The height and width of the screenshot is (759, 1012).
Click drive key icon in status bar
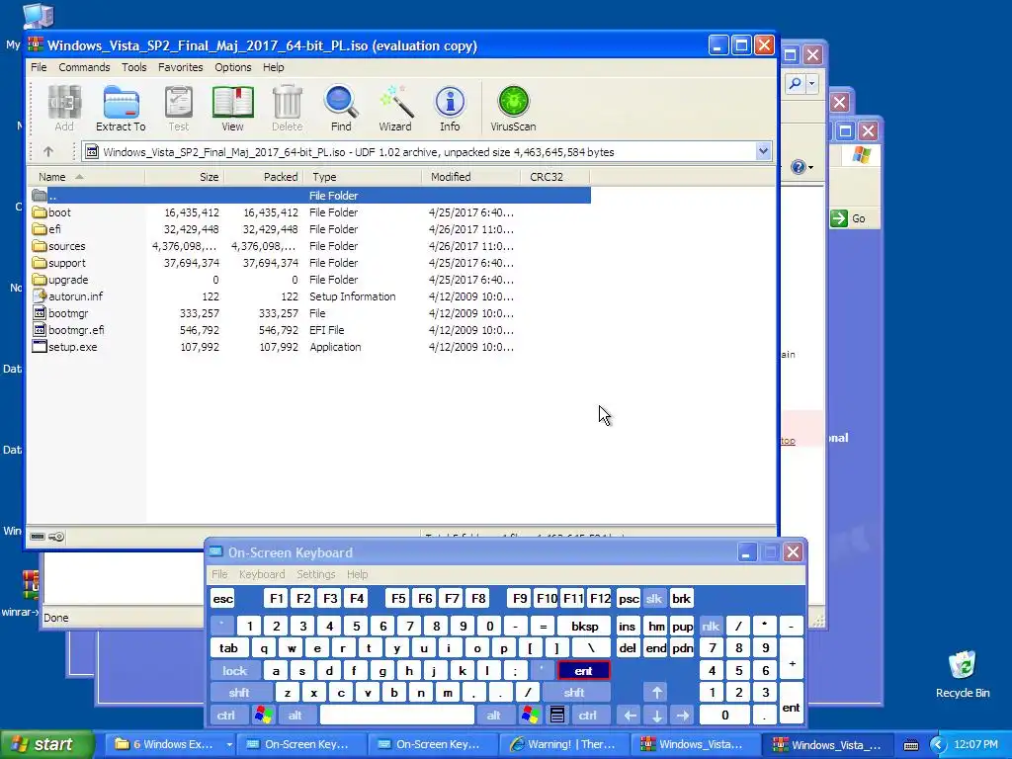click(56, 537)
